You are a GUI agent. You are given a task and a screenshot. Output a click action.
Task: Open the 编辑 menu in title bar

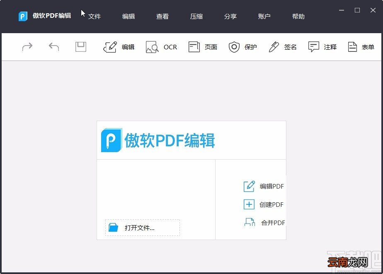pos(128,16)
